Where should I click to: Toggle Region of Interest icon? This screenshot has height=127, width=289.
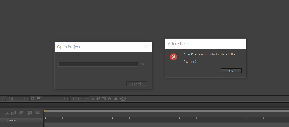coord(33,98)
